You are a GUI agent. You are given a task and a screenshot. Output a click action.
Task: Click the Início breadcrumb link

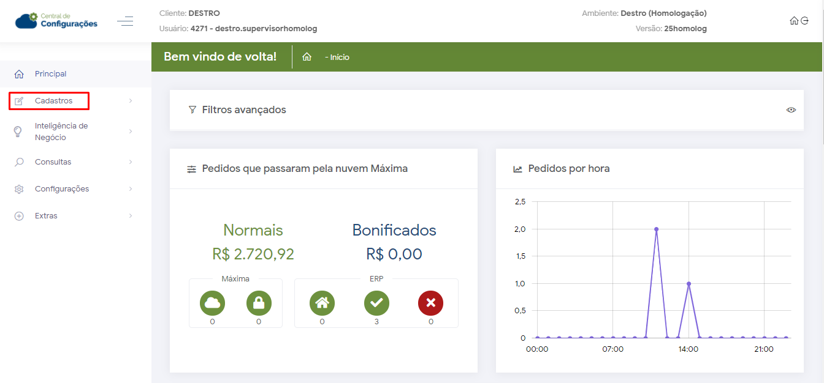point(338,57)
